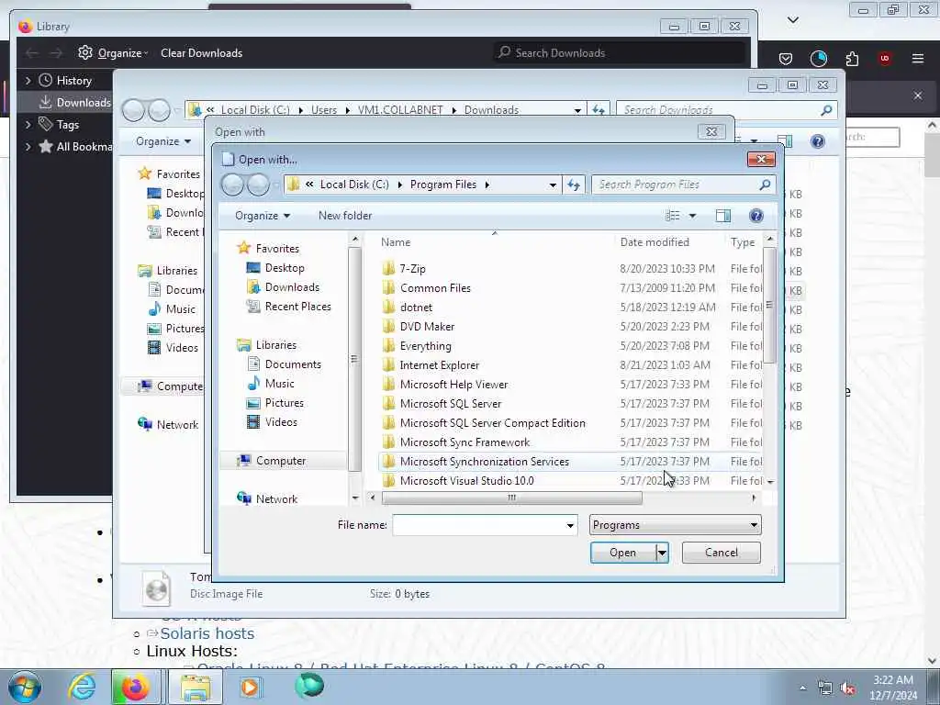Click Clear Downloads in Library window
This screenshot has width=940, height=705.
(201, 52)
